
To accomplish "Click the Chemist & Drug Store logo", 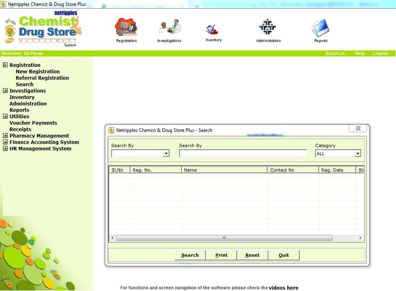I will click(43, 29).
